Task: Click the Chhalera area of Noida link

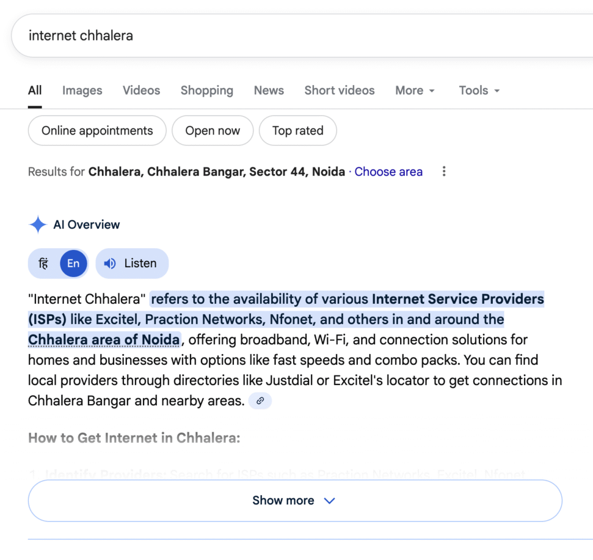Action: point(104,339)
